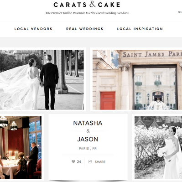Open the candlelit dinner reception photo
182x182 pixels.
coord(21,147)
